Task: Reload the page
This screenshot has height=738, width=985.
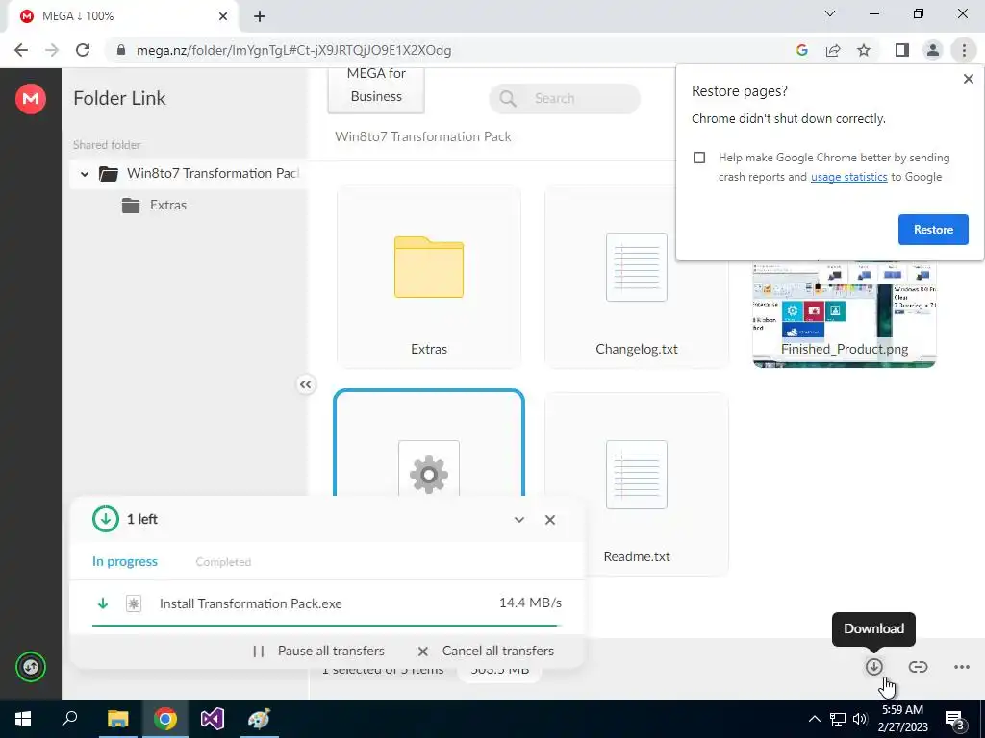Action: [x=83, y=50]
